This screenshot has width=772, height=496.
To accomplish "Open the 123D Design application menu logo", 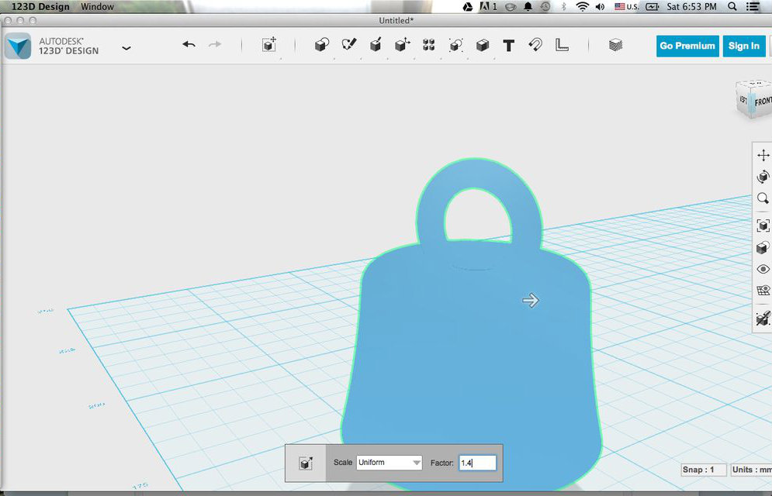I will tap(18, 46).
